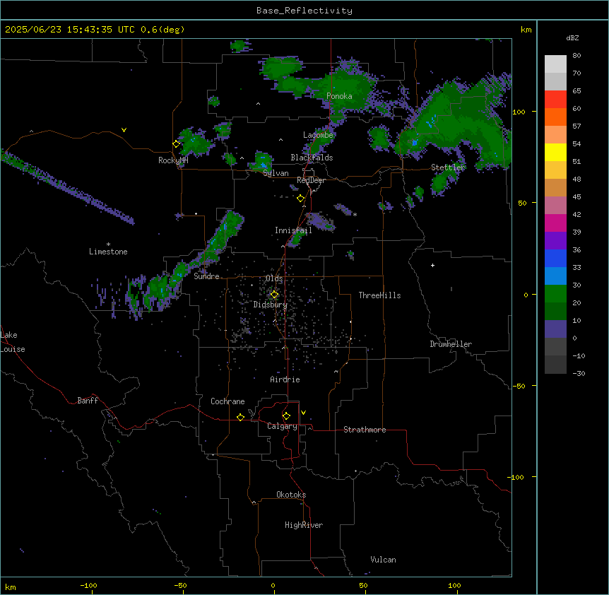This screenshot has height=595, width=609.
Task: Select the Calgary label
Action: [282, 426]
